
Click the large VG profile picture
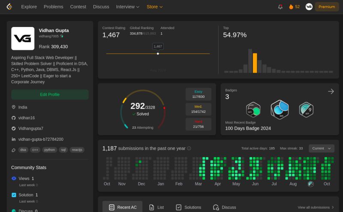(23, 39)
